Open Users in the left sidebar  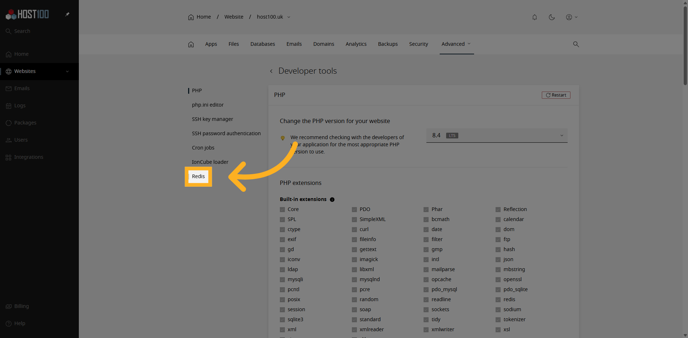coord(21,140)
